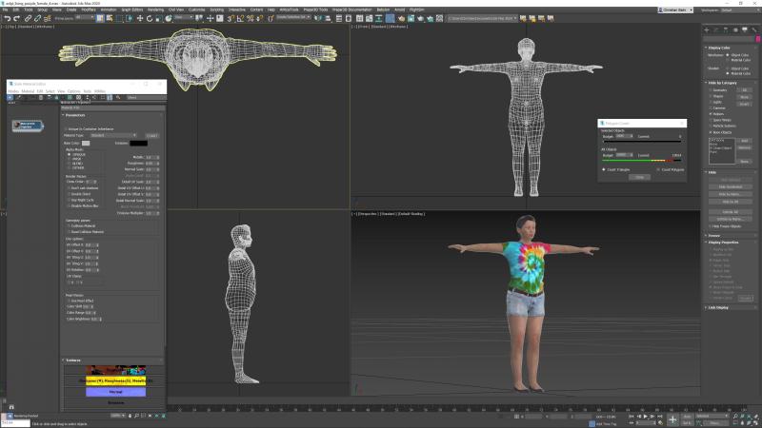762x428 pixels.
Task: Collapse the Display Properties rollout
Action: click(722, 243)
